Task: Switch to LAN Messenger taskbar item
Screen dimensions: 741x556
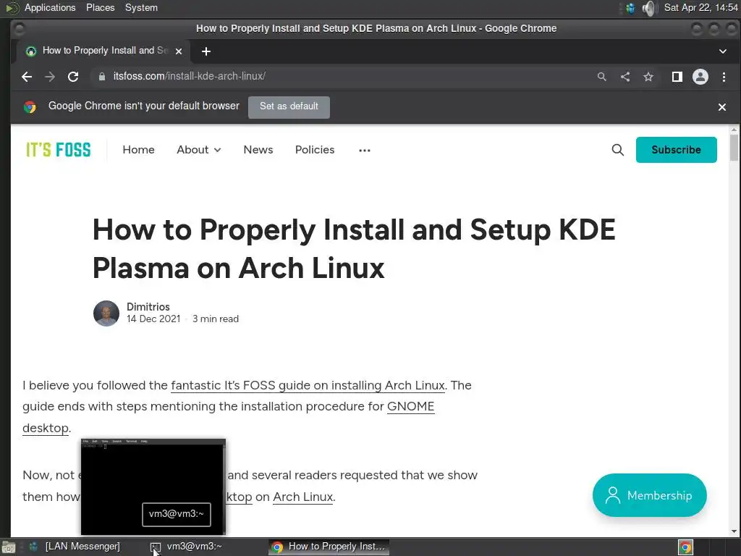Action: pos(75,547)
